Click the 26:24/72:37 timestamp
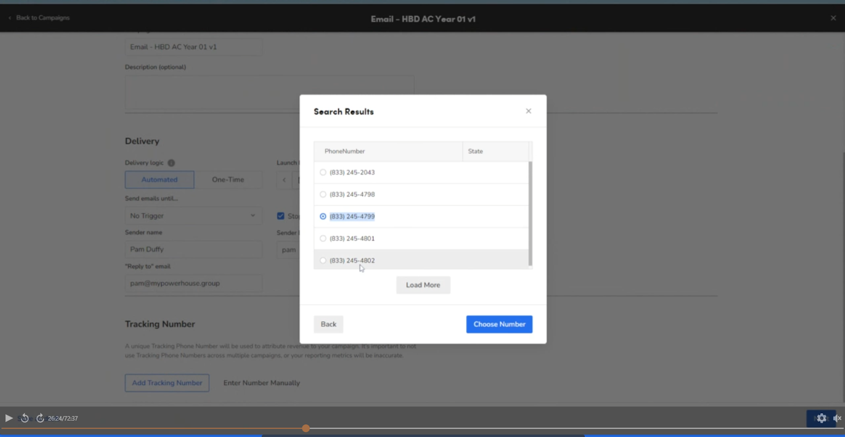Screen dimensions: 845x437 63,419
